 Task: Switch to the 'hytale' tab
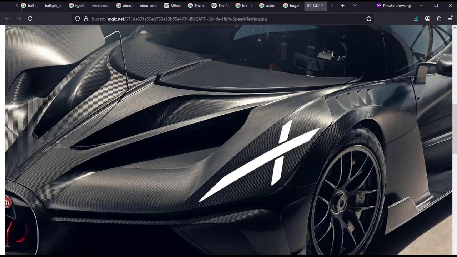(x=77, y=6)
